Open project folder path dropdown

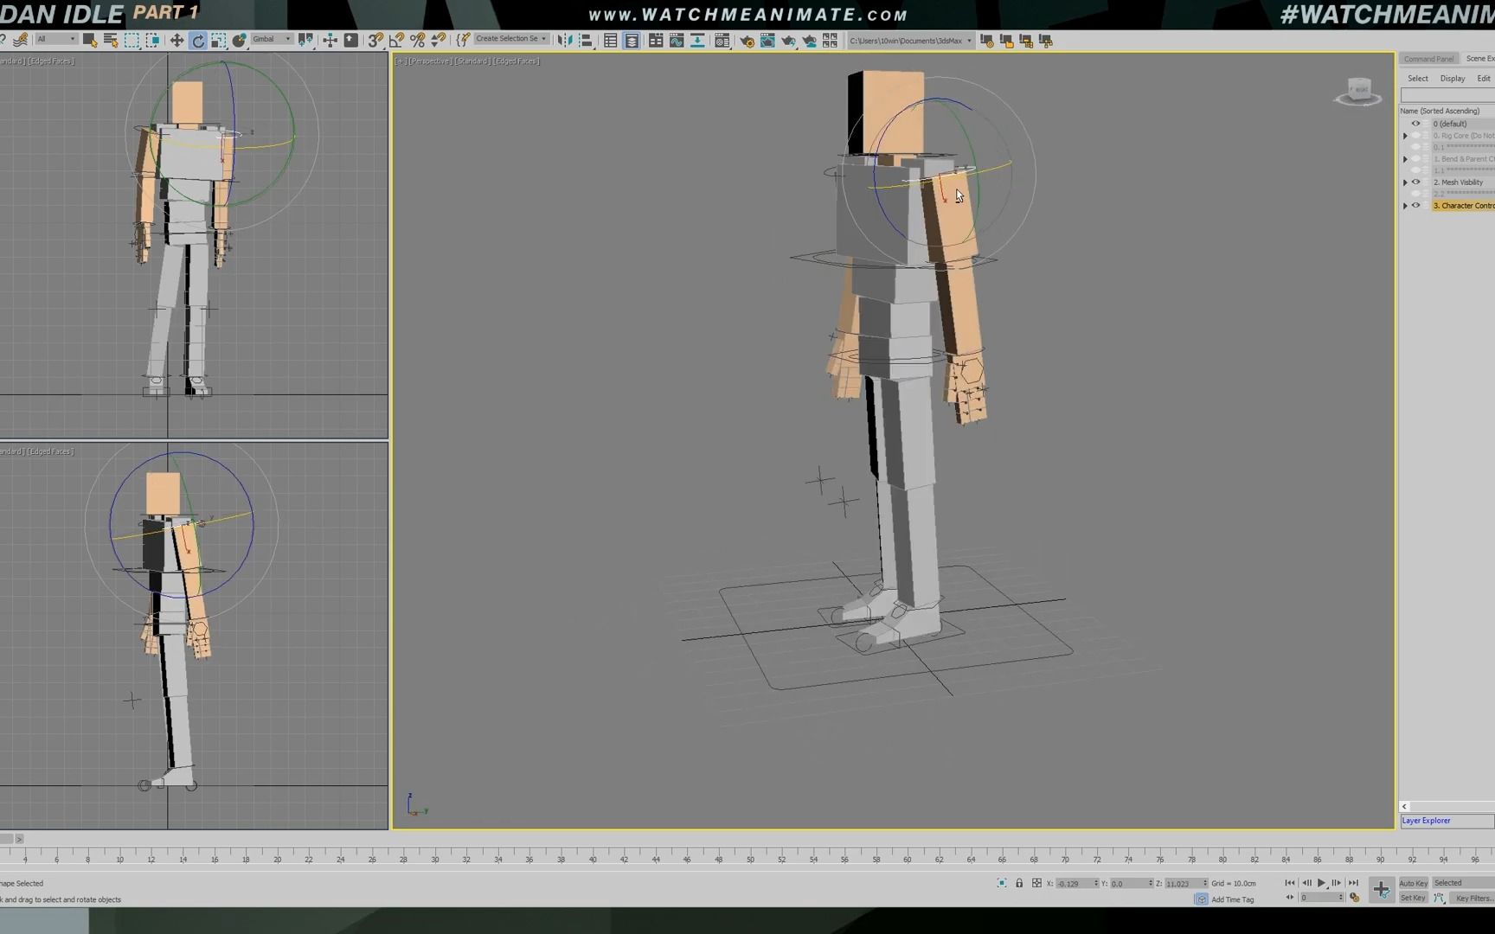[910, 41]
